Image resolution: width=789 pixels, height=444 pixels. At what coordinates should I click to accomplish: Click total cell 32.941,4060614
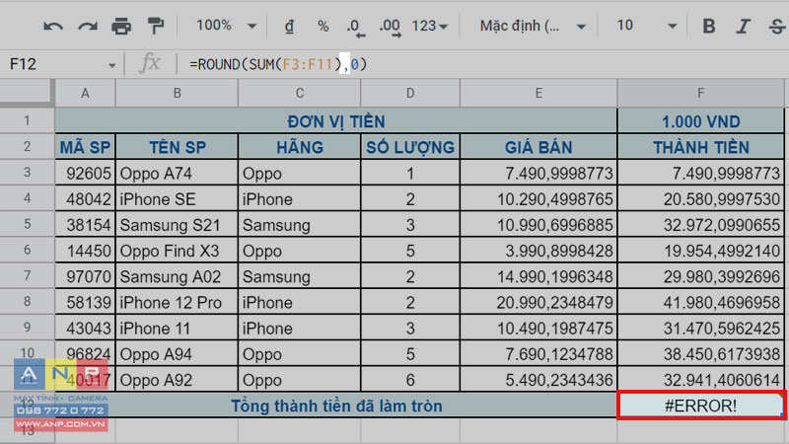point(700,380)
